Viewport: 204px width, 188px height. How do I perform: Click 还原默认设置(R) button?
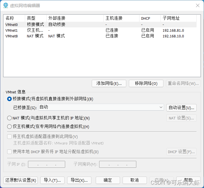[21, 180]
